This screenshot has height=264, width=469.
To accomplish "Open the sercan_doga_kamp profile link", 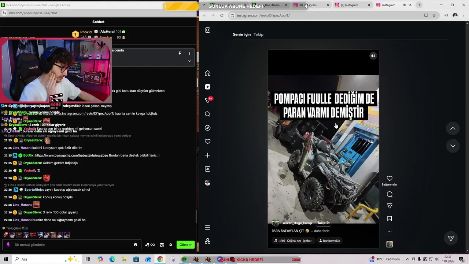I will pos(297,223).
